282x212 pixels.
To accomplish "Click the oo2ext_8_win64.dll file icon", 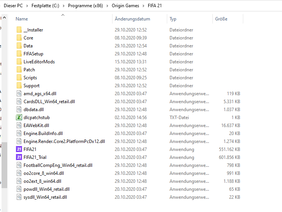I will [x=19, y=181].
